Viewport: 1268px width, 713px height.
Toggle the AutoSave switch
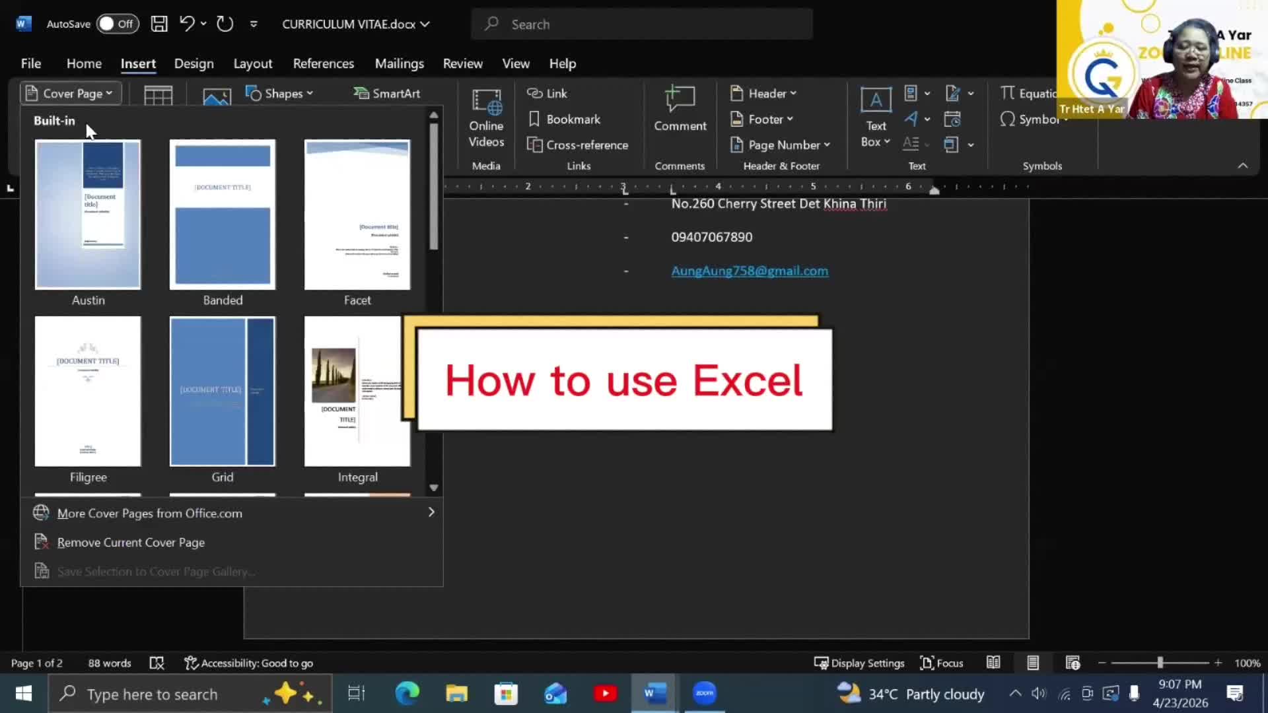[118, 24]
